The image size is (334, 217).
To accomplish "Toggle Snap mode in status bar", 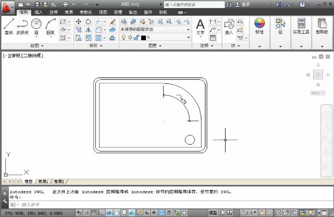I will coord(86,212).
